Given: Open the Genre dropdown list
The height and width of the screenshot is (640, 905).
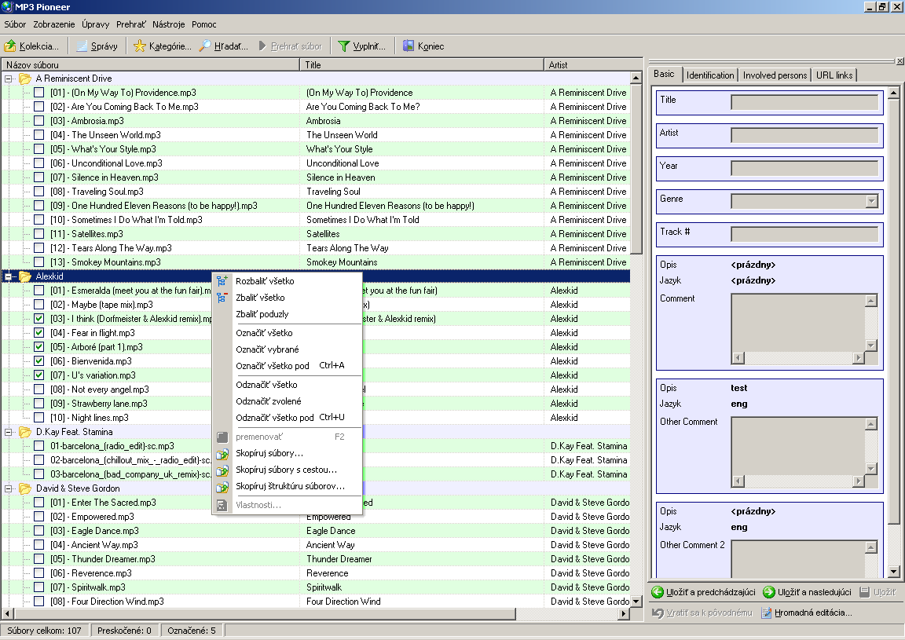Looking at the screenshot, I should pyautogui.click(x=871, y=201).
